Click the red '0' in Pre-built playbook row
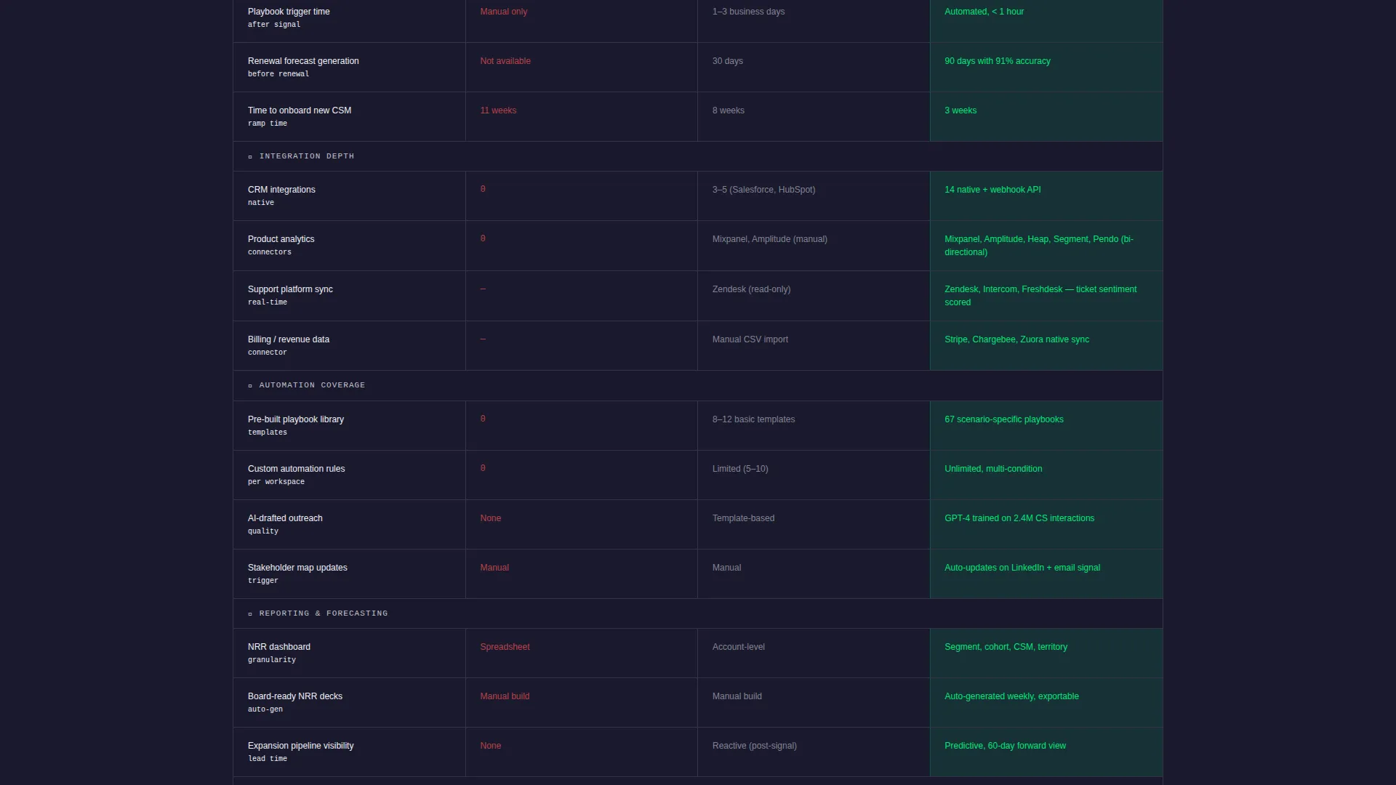The image size is (1396, 785). (483, 419)
